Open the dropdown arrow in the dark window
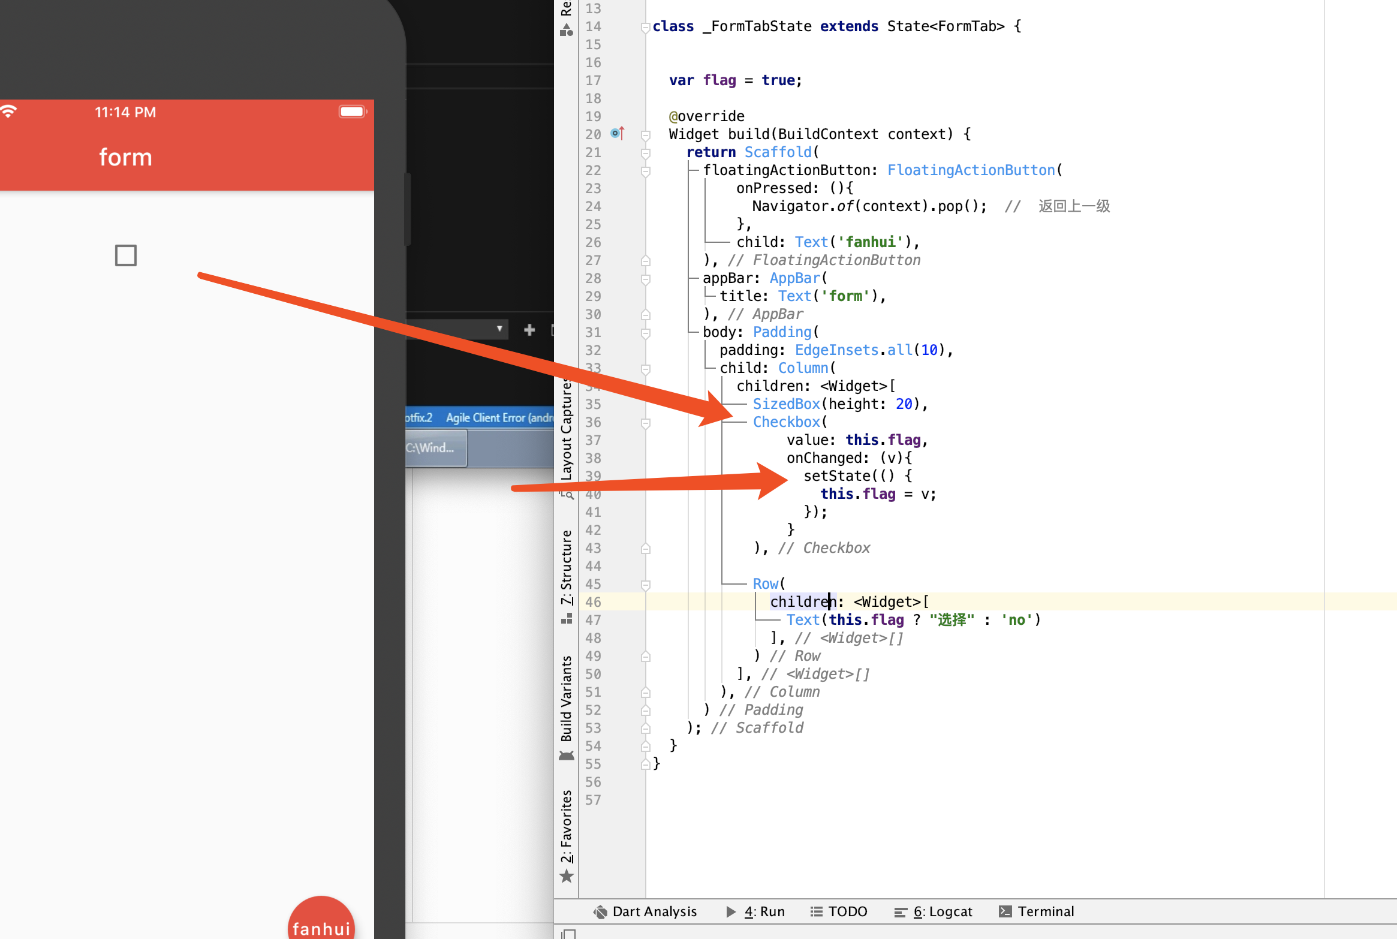This screenshot has height=939, width=1397. (x=499, y=329)
